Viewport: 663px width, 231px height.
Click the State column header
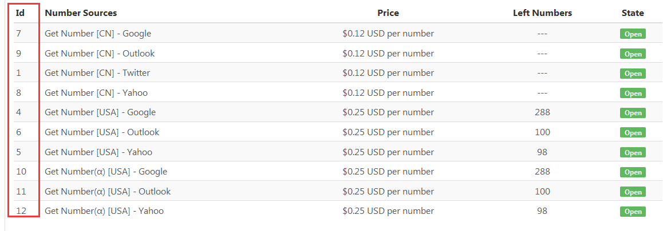click(x=633, y=13)
